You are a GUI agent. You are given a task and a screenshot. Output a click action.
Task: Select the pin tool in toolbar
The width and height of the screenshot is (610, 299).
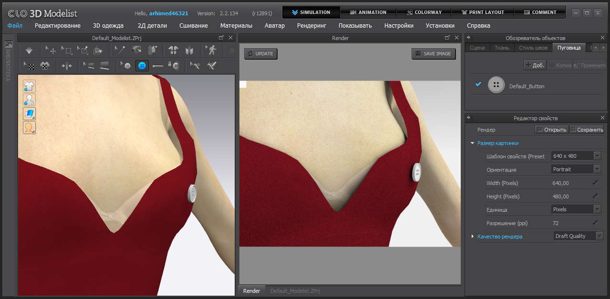point(120,50)
